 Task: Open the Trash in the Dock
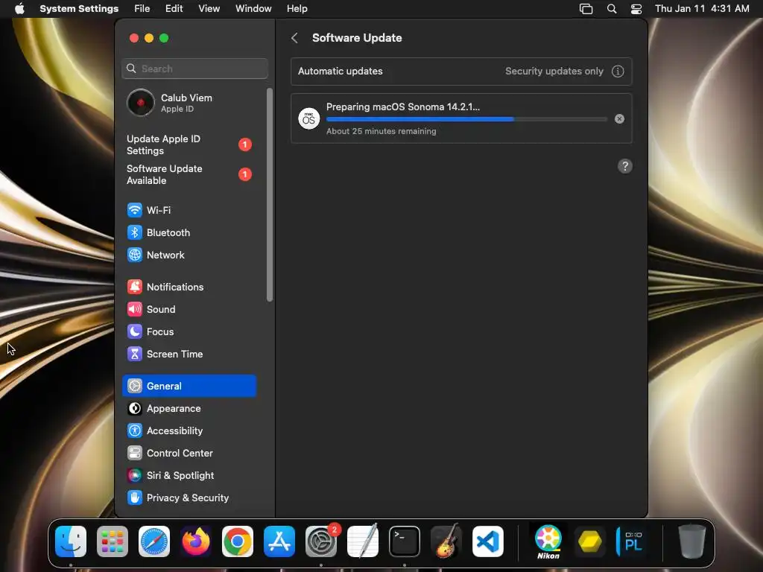[x=692, y=541]
